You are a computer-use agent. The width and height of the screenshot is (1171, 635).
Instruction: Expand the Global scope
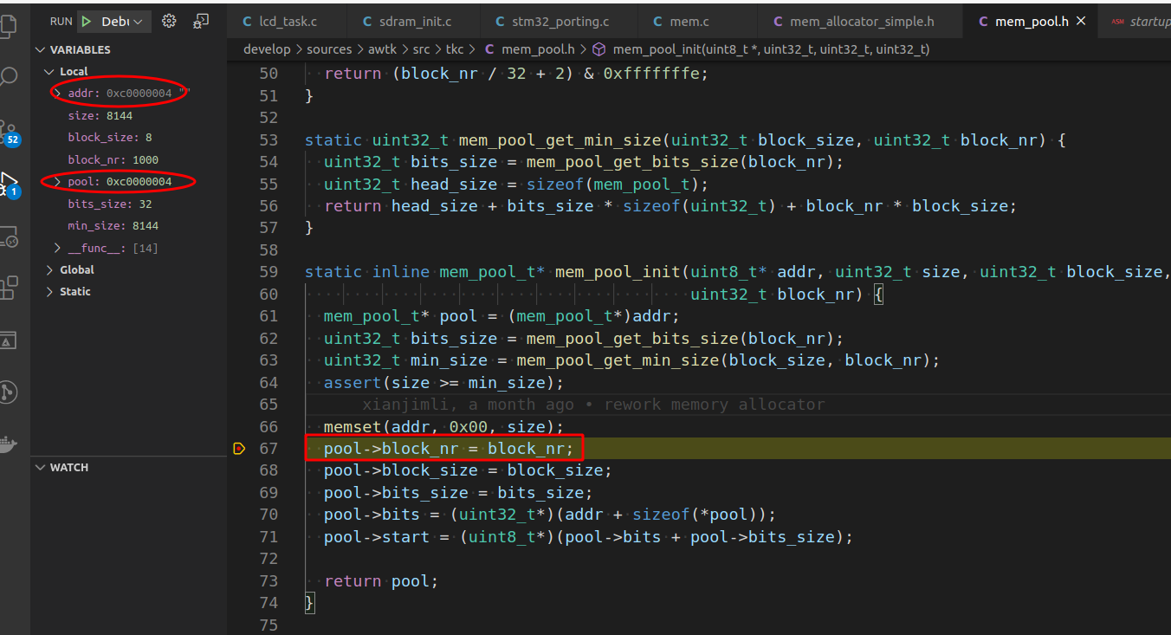tap(50, 270)
